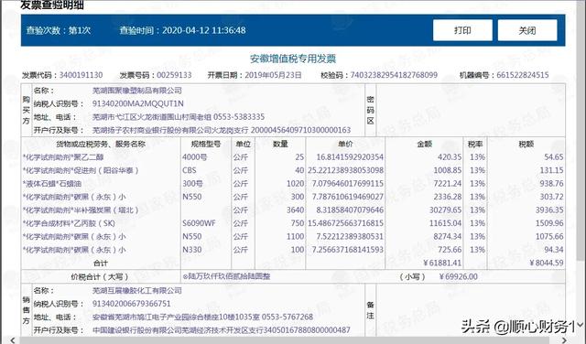Click N550 in the row with quantity 1100
Image resolution: width=586 pixels, height=344 pixels.
pyautogui.click(x=192, y=236)
